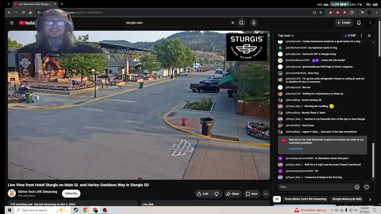Open the browser extensions puzzle icon
This screenshot has height=214, width=381.
tap(352, 12)
